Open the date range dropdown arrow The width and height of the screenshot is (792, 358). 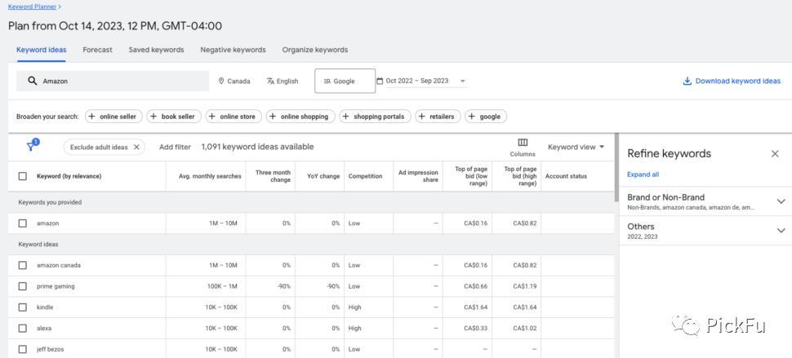tap(462, 82)
